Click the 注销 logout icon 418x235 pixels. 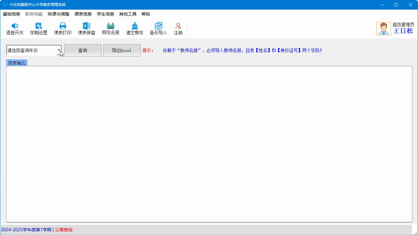point(178,26)
